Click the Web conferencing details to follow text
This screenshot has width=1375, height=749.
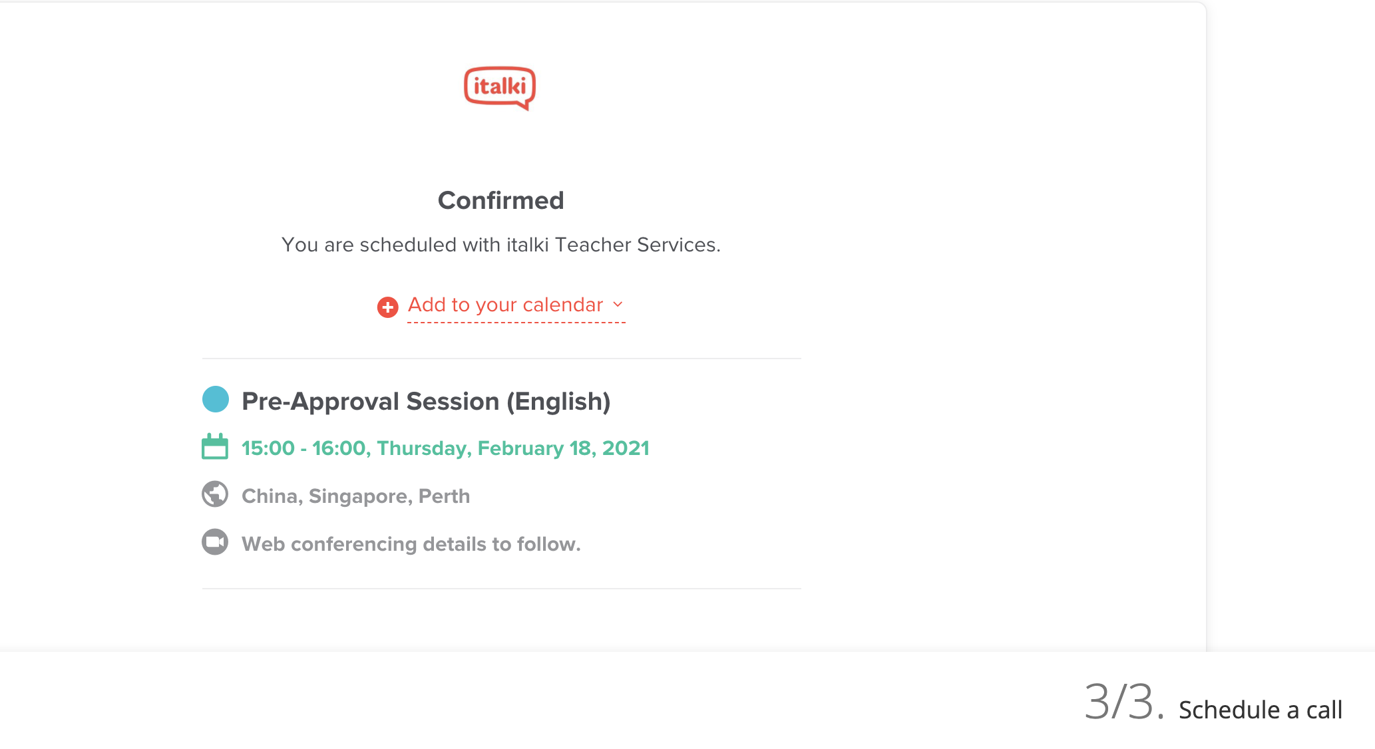pyautogui.click(x=411, y=544)
